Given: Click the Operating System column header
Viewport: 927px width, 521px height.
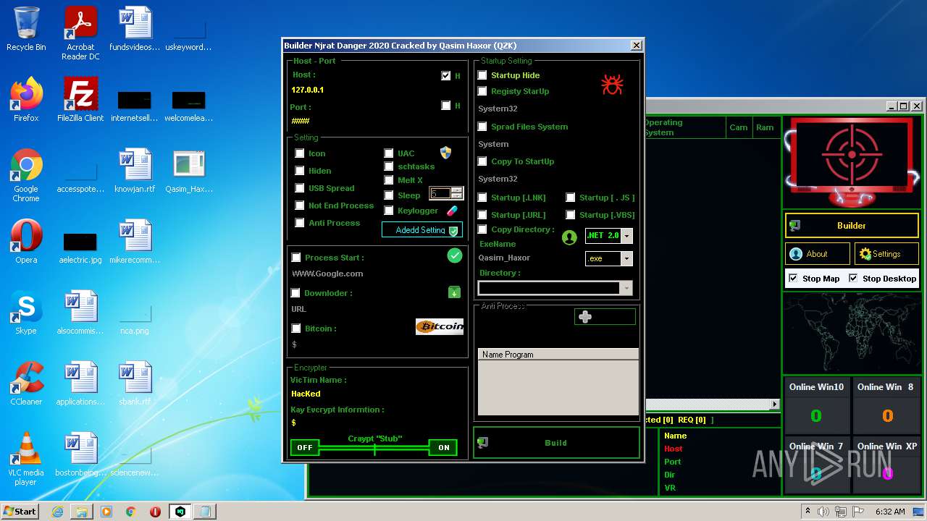Looking at the screenshot, I should point(684,127).
